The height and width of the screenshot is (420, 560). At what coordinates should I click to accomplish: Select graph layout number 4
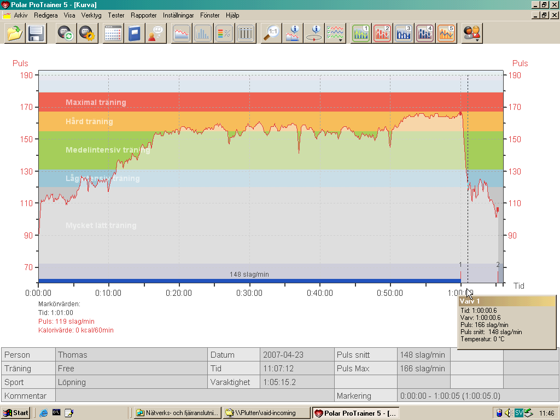[425, 33]
